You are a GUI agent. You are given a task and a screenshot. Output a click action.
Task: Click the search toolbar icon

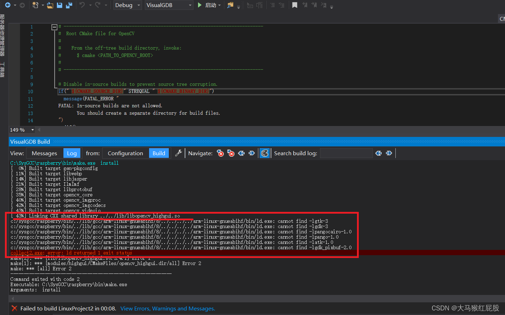230,5
